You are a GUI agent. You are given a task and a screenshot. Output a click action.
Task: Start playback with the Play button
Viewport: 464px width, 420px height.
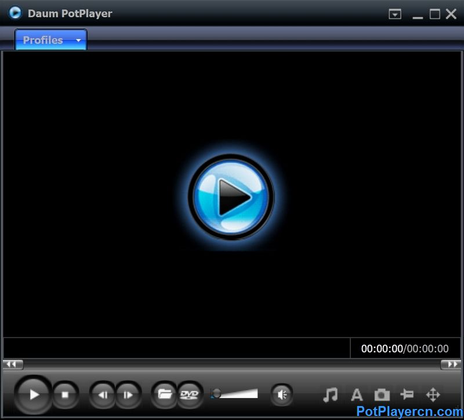(33, 394)
